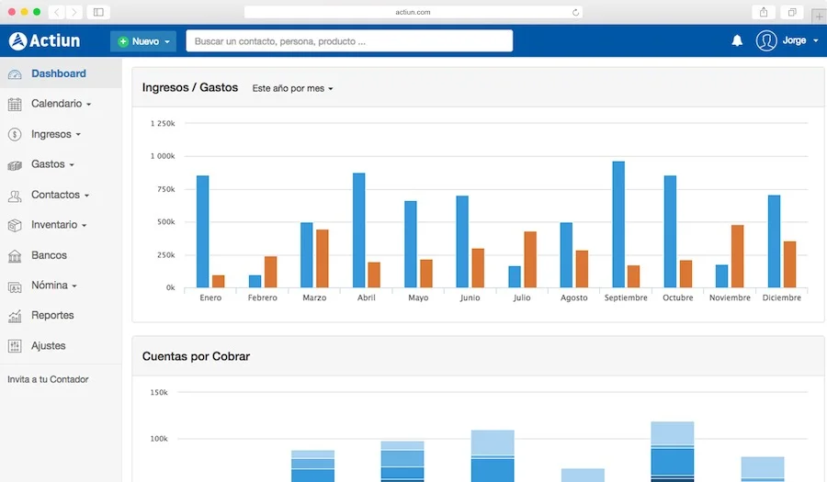Click the blue Enero income bar
This screenshot has height=482, width=827.
202,231
